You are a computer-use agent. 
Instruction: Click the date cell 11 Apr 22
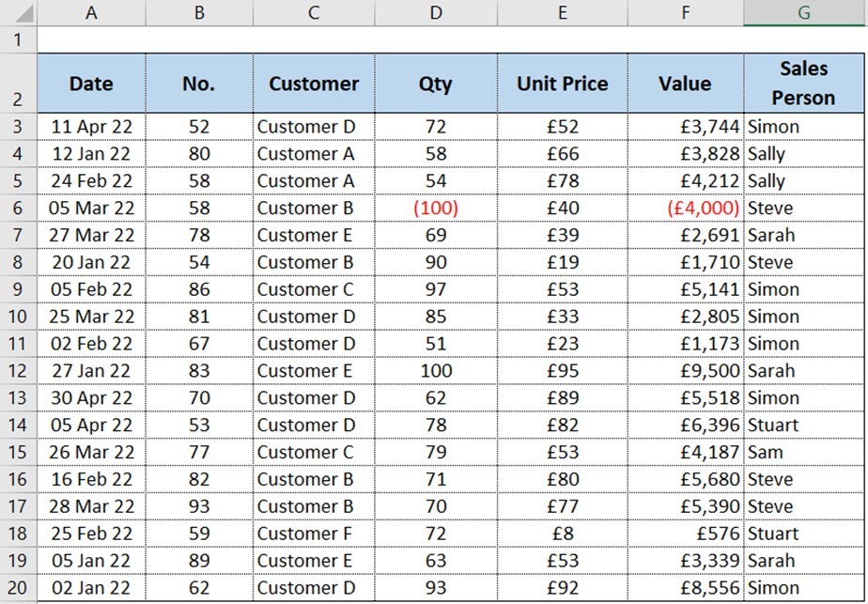click(91, 127)
